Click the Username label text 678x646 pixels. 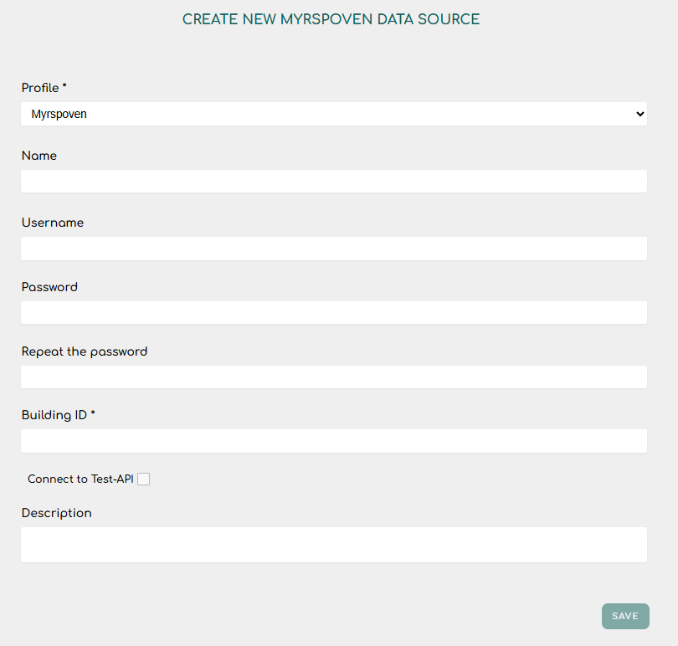pyautogui.click(x=53, y=223)
